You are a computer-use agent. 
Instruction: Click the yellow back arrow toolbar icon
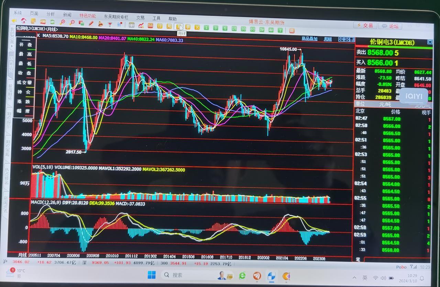coord(14,21)
